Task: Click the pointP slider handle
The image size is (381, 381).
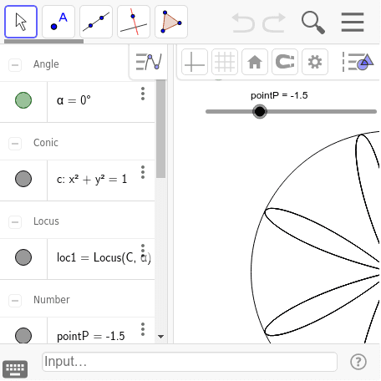Action: [260, 111]
